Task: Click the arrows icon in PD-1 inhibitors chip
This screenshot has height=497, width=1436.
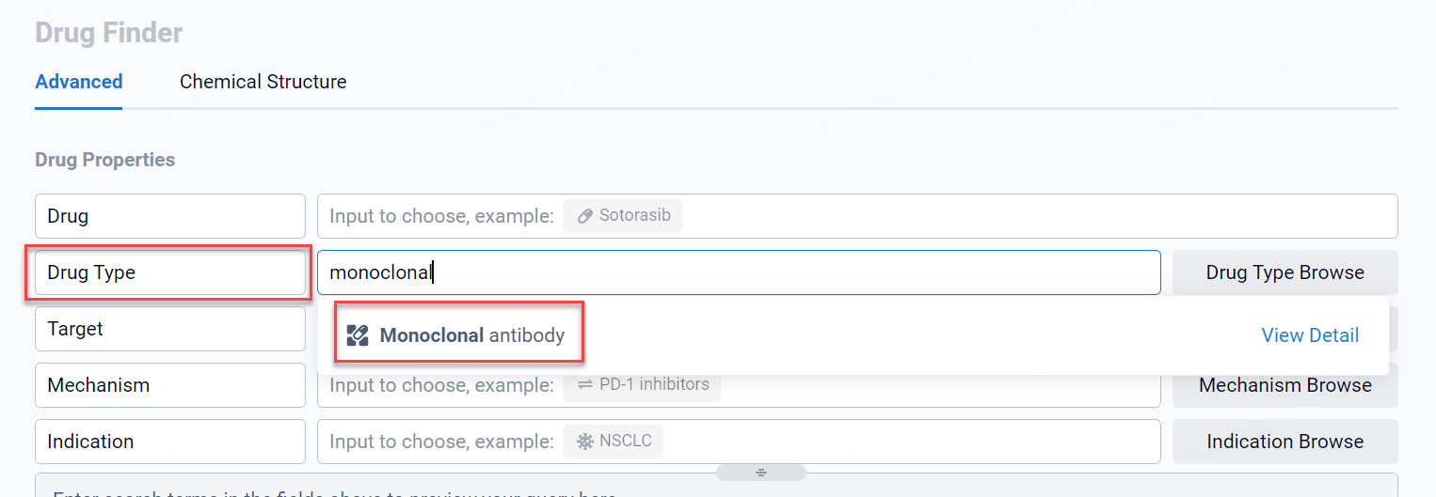Action: (x=584, y=385)
